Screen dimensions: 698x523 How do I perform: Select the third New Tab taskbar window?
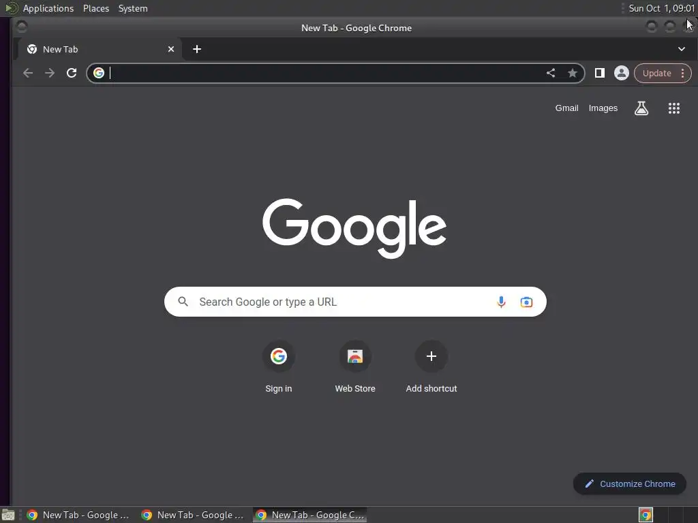point(310,515)
